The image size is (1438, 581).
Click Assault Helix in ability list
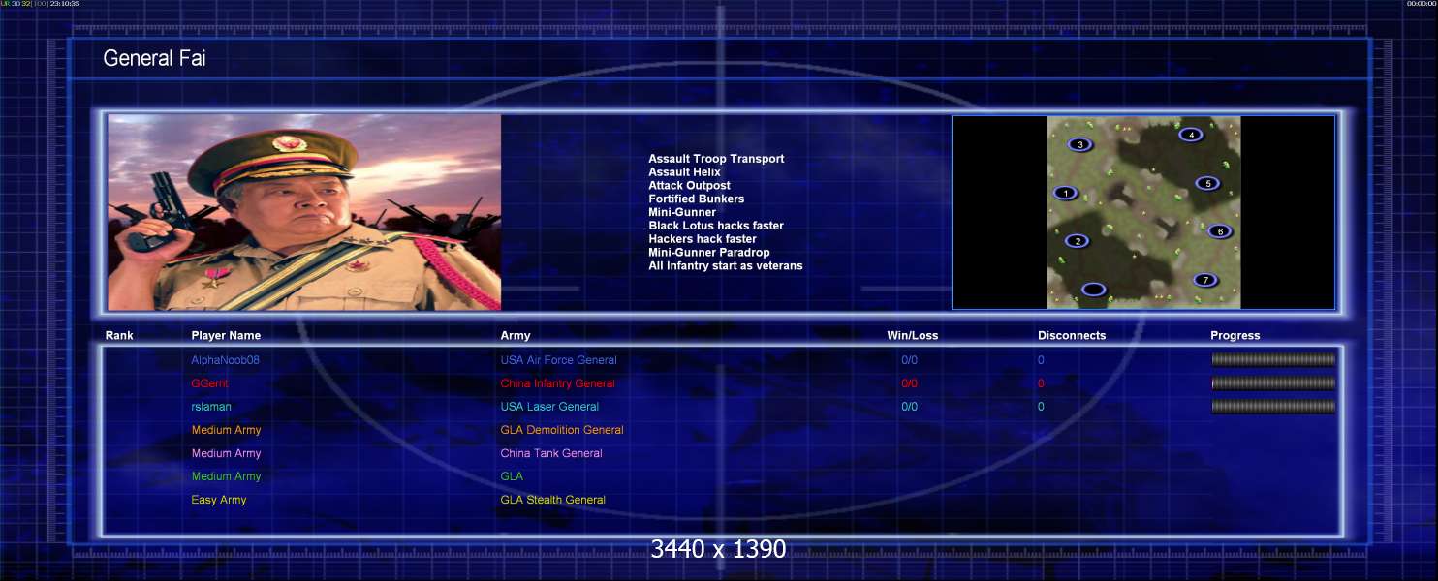click(684, 172)
